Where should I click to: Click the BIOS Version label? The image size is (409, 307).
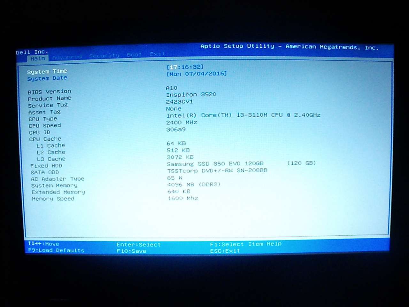click(49, 92)
